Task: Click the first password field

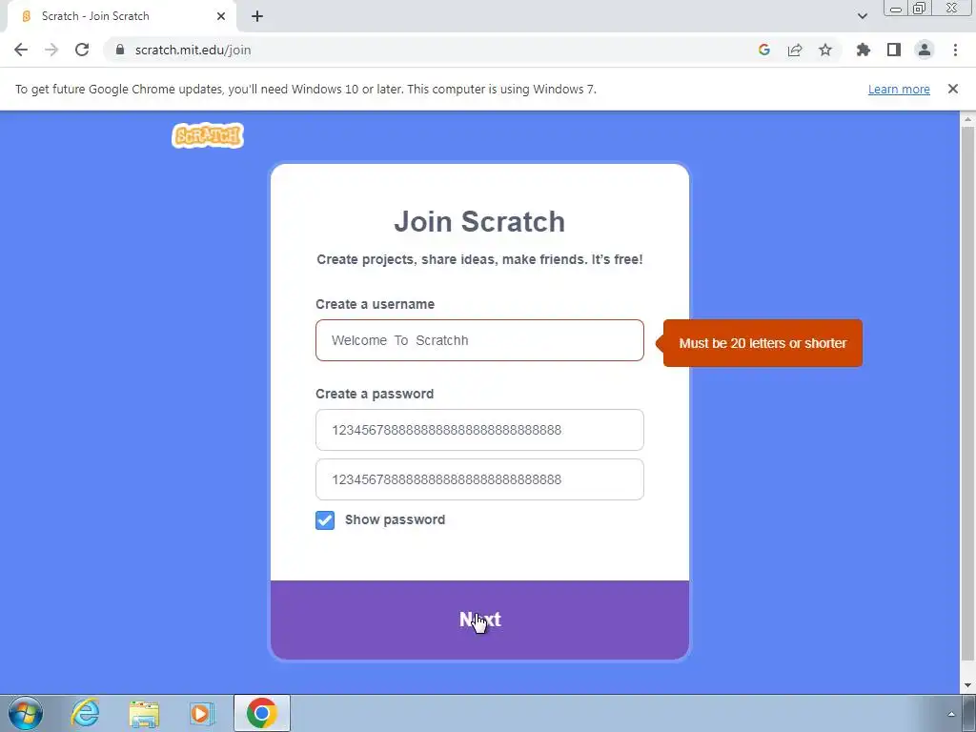Action: (x=479, y=430)
